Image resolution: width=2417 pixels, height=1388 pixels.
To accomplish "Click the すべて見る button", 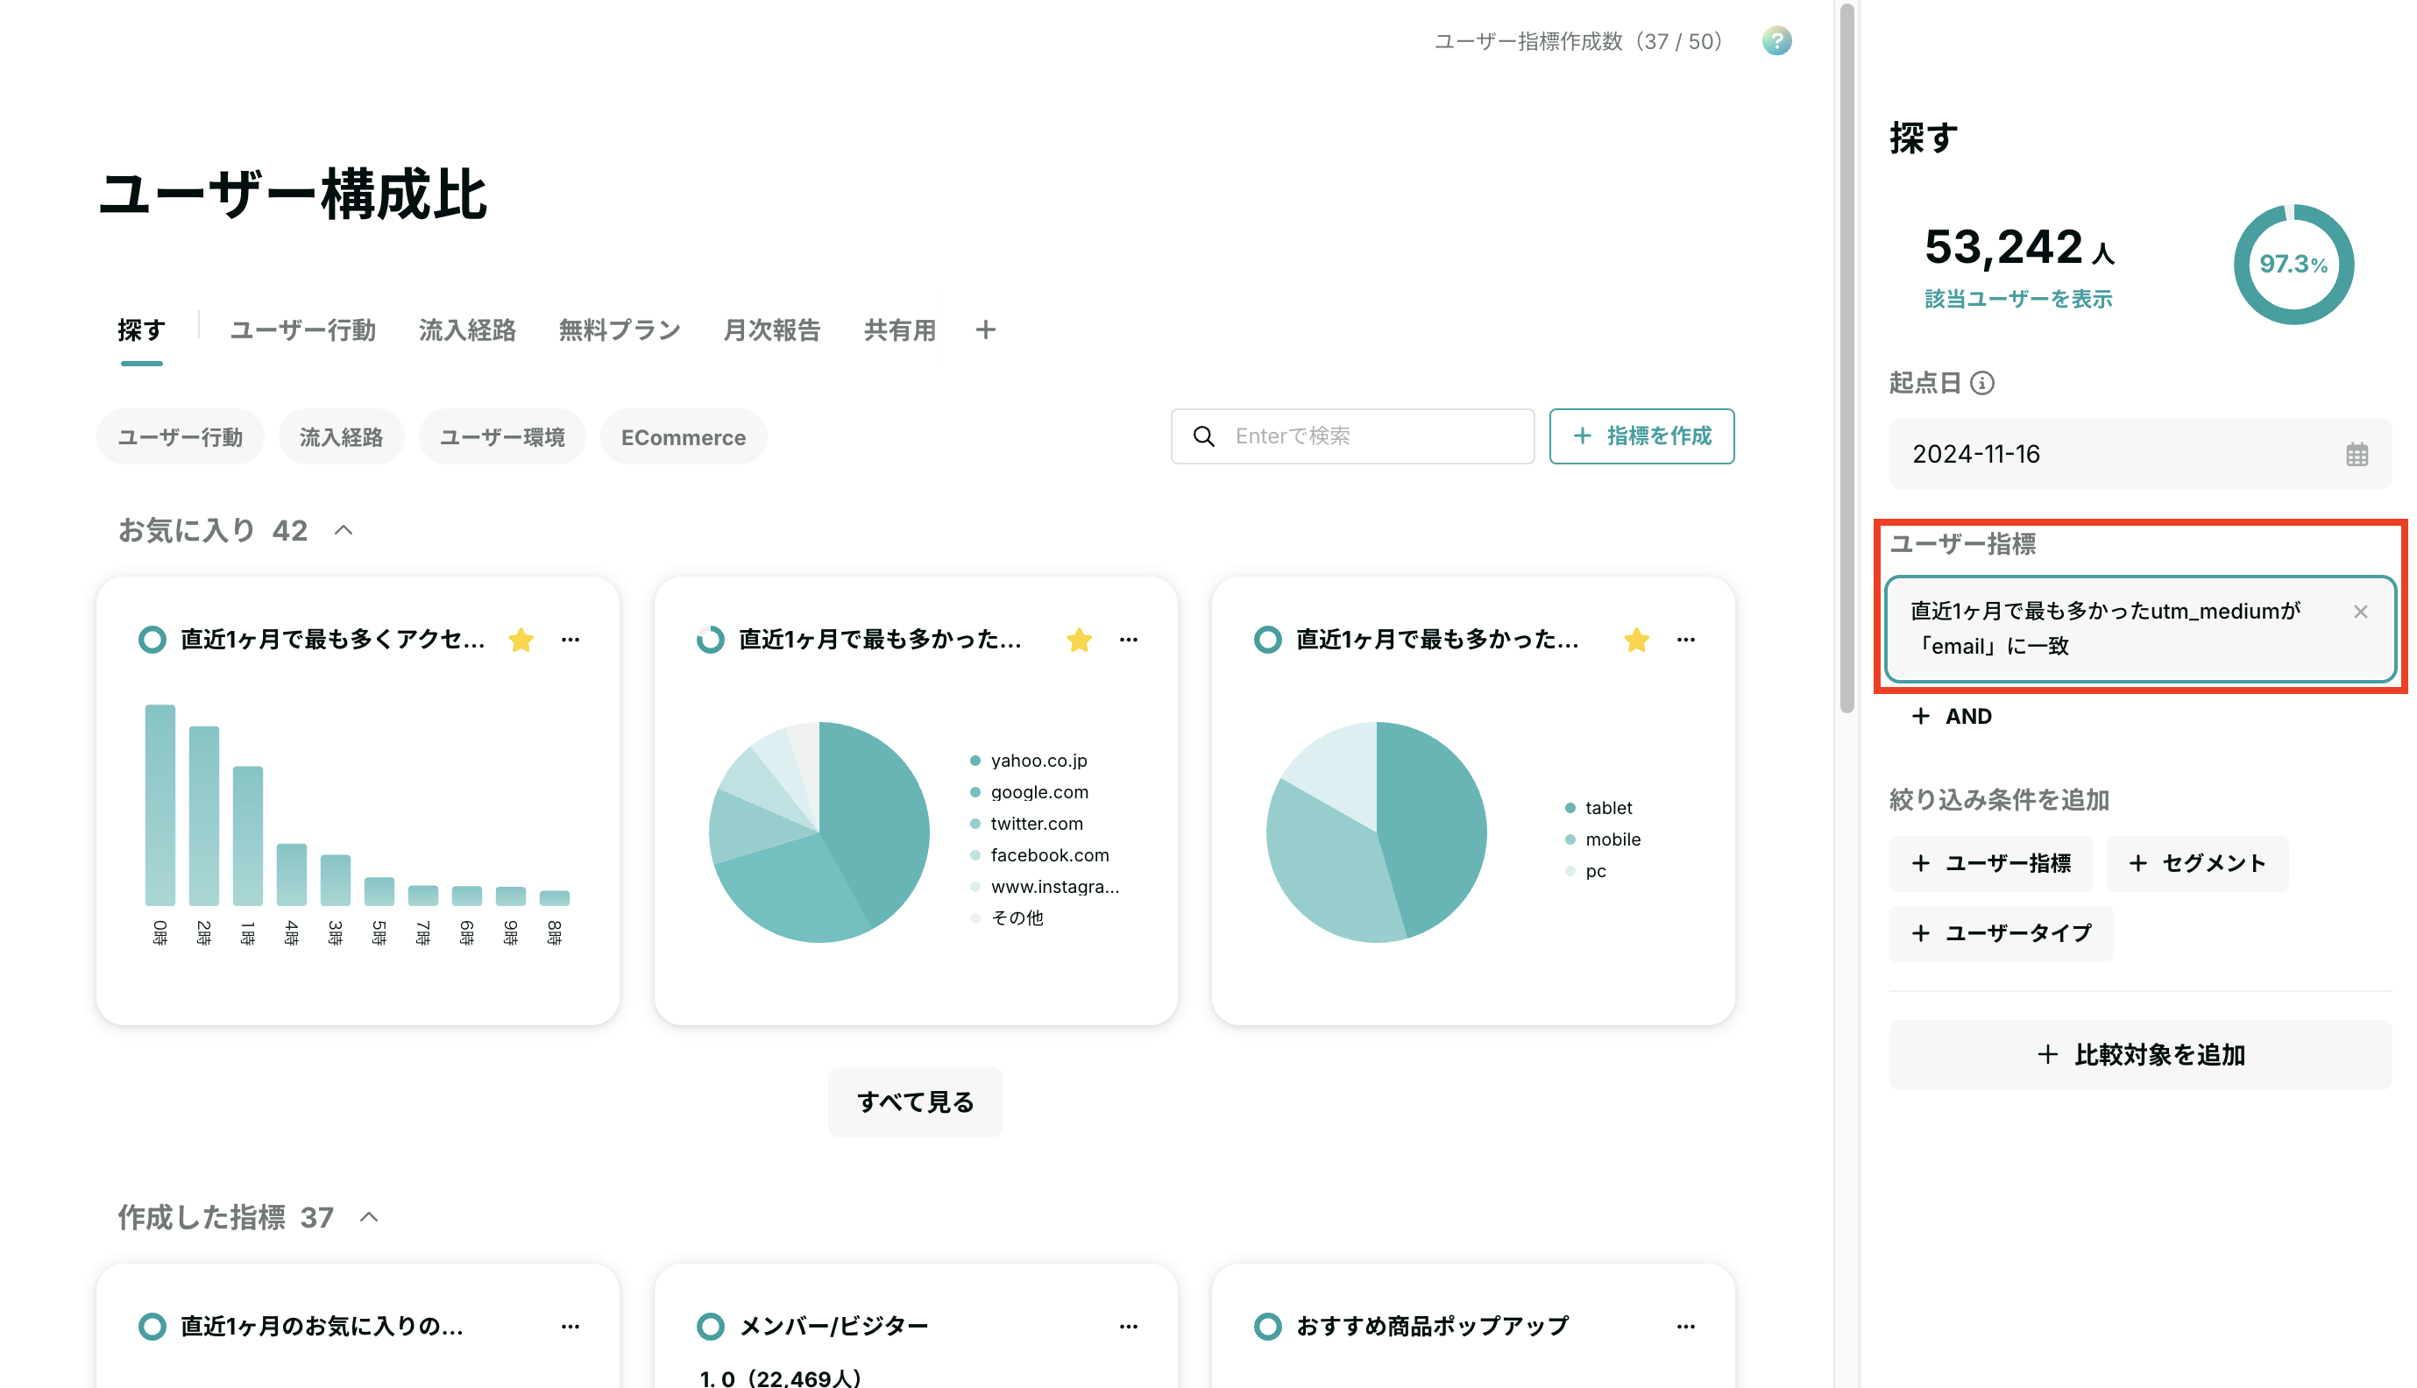I will [x=915, y=1102].
